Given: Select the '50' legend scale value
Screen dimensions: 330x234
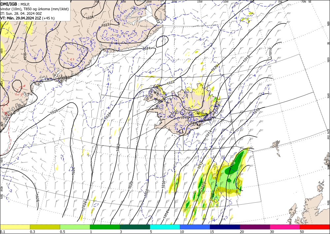Looking at the screenshot, I should pos(302,232).
